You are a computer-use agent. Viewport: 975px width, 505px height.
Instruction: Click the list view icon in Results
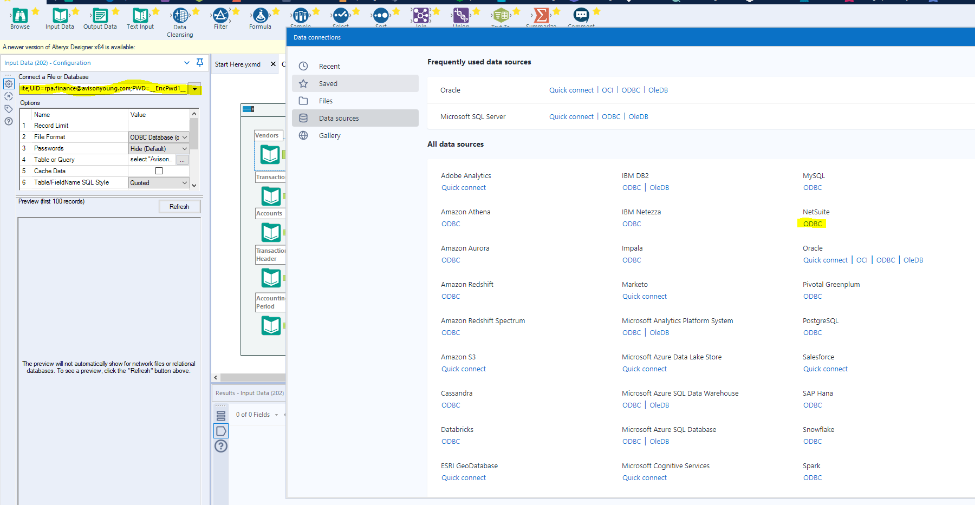tap(221, 416)
